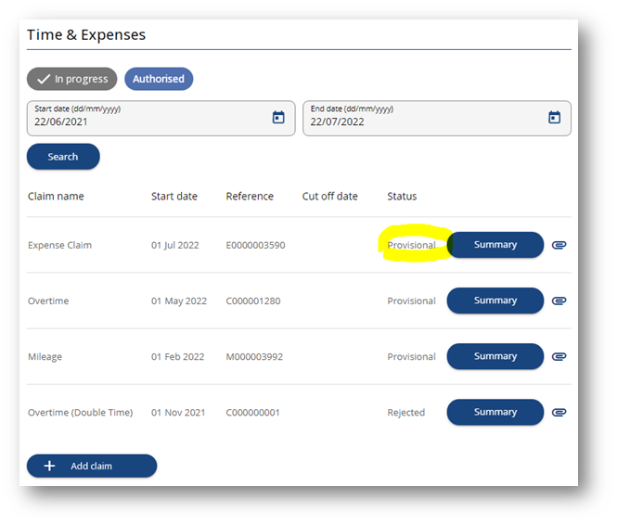This screenshot has height=525, width=617.
Task: Click the Start date column header
Action: coord(174,197)
